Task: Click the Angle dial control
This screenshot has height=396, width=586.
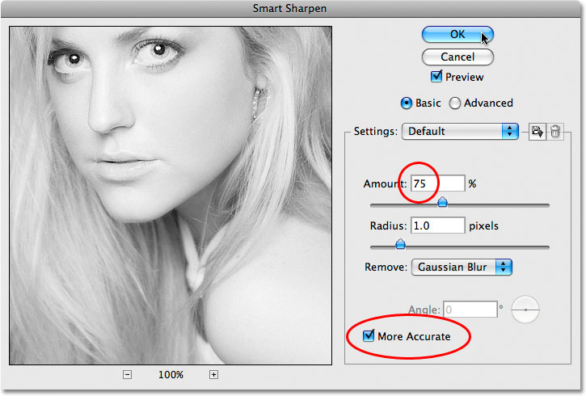Action: tap(525, 310)
